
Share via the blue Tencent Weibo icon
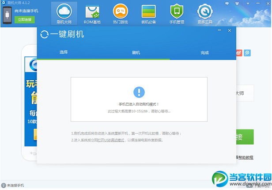coord(247,53)
